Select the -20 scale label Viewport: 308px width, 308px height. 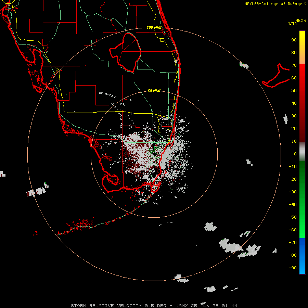click(x=293, y=179)
